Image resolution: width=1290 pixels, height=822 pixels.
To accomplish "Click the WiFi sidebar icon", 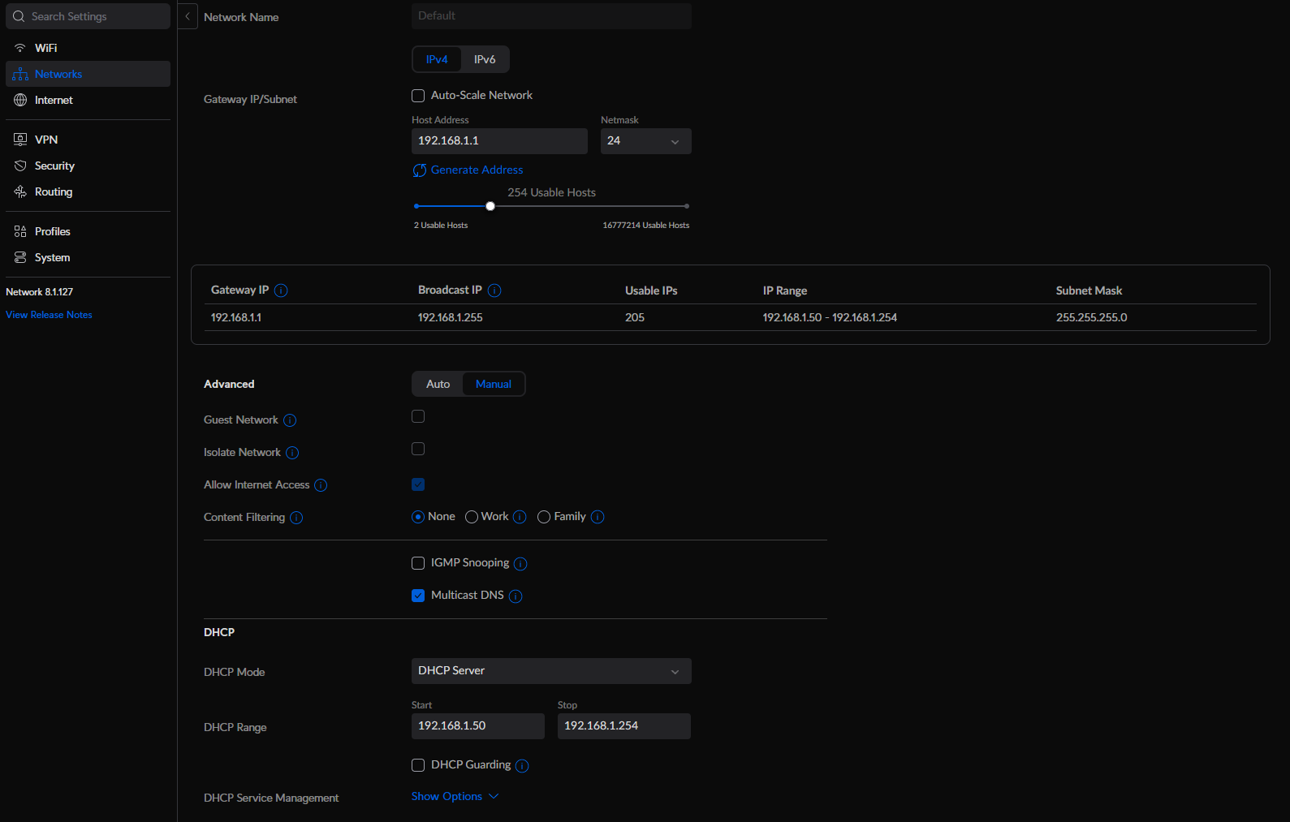I will (20, 48).
